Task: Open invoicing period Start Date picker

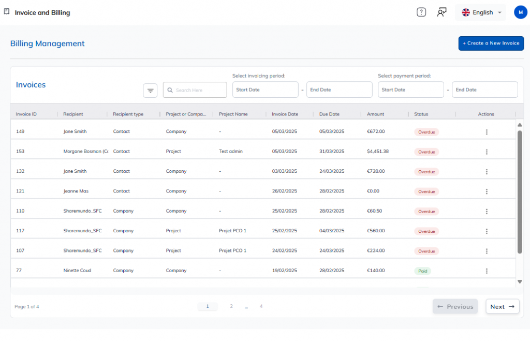Action: pos(265,90)
